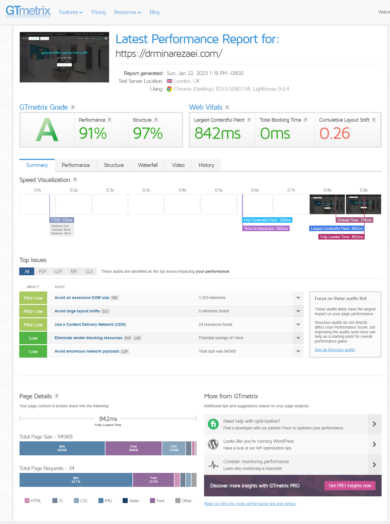Select the All issues filter
The width and height of the screenshot is (390, 524).
click(x=27, y=271)
